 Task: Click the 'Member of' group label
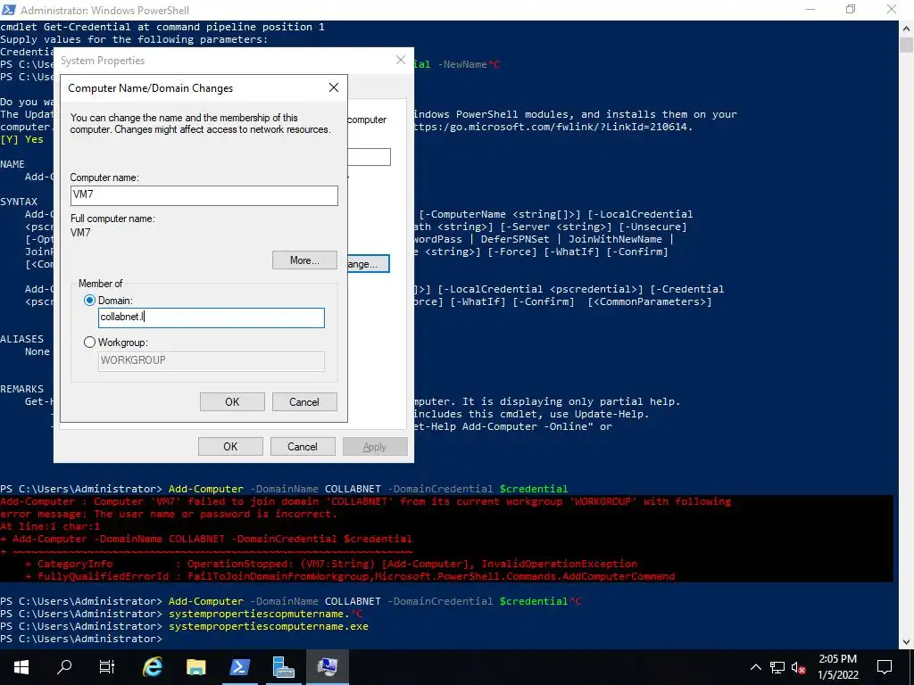(100, 284)
